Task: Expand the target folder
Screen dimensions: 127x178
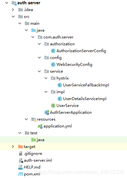Action: pyautogui.click(x=13, y=147)
